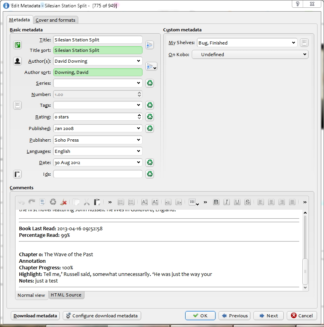Open the manage authors editor icon
This screenshot has height=327, width=324.
(x=17, y=61)
